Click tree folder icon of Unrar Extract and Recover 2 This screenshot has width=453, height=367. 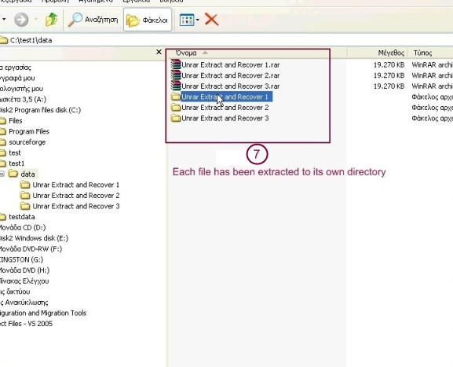tap(25, 195)
